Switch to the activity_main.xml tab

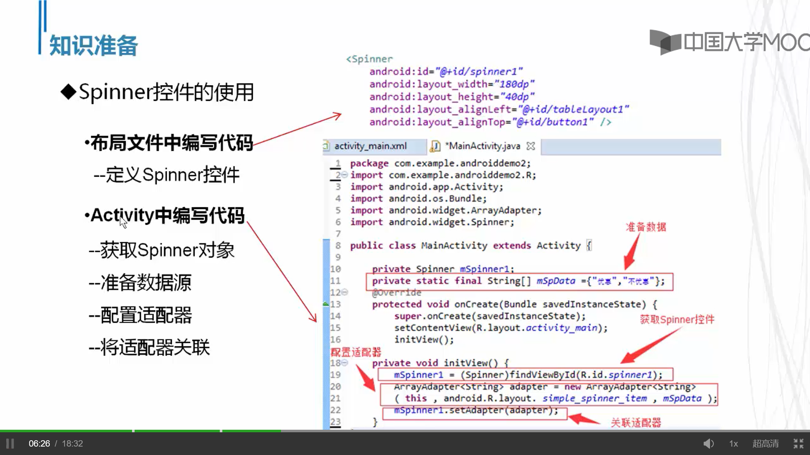370,146
